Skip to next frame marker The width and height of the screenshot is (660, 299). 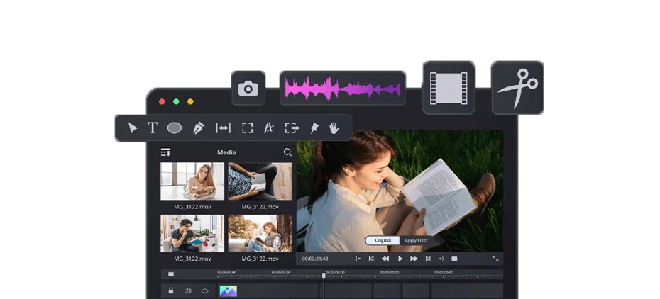click(x=428, y=259)
